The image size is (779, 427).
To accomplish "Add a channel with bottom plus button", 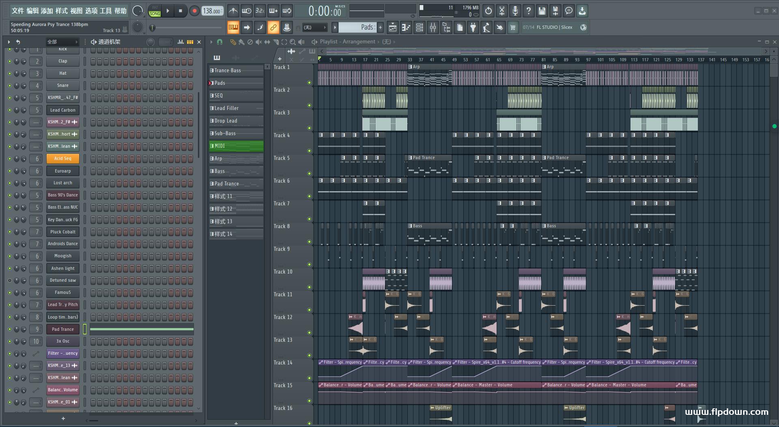I will [x=63, y=418].
